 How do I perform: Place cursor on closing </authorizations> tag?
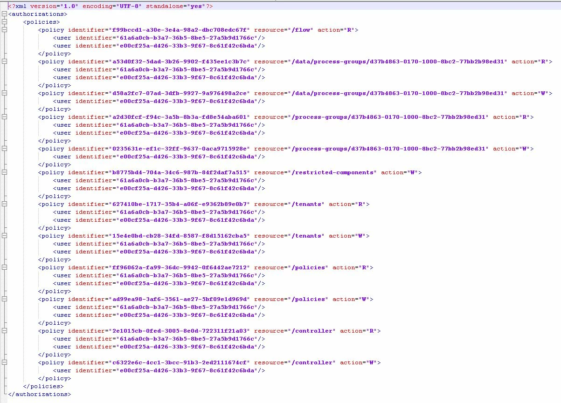coord(40,394)
